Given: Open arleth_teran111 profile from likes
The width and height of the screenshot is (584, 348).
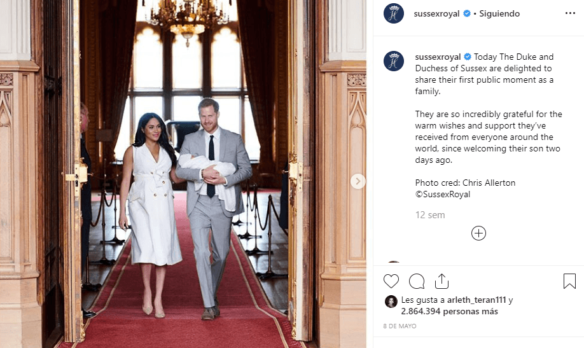Looking at the screenshot, I should tap(476, 300).
